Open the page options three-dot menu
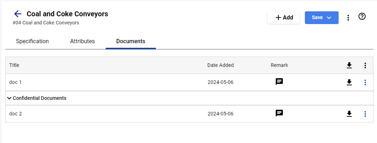The image size is (377, 143). click(x=348, y=18)
